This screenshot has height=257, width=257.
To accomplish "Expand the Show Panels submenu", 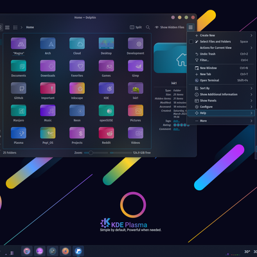I will (x=221, y=101).
